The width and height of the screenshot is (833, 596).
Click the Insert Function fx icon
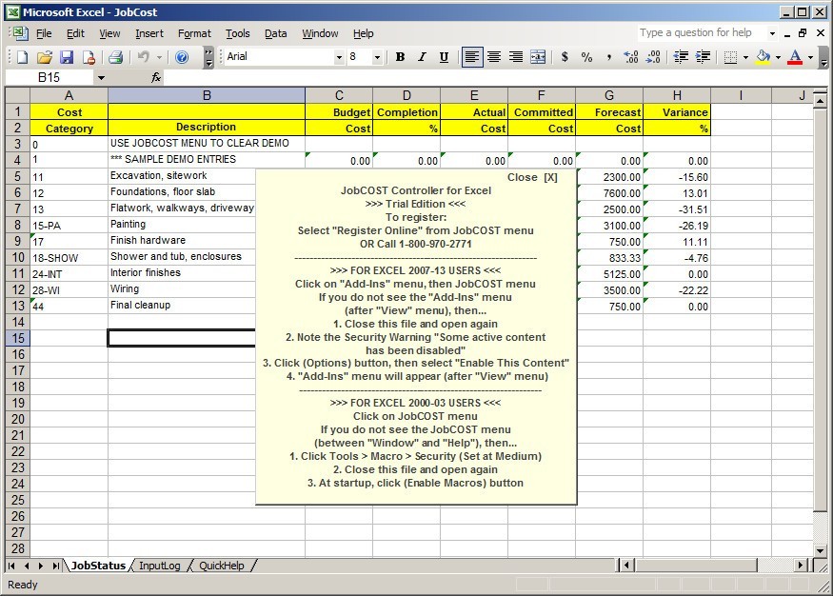[x=156, y=77]
